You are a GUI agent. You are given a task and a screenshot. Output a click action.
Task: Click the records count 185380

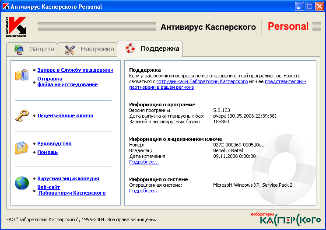click(221, 122)
